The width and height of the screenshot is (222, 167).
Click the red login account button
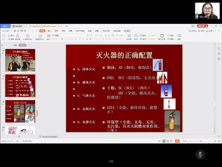pos(202,26)
